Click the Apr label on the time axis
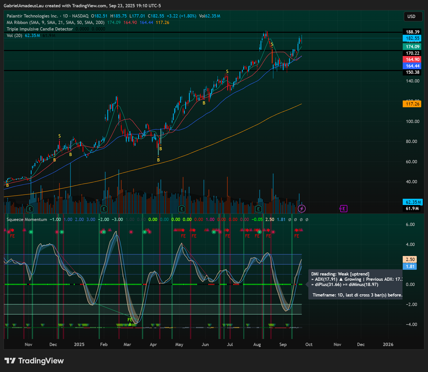This screenshot has height=372, width=428. [x=153, y=344]
